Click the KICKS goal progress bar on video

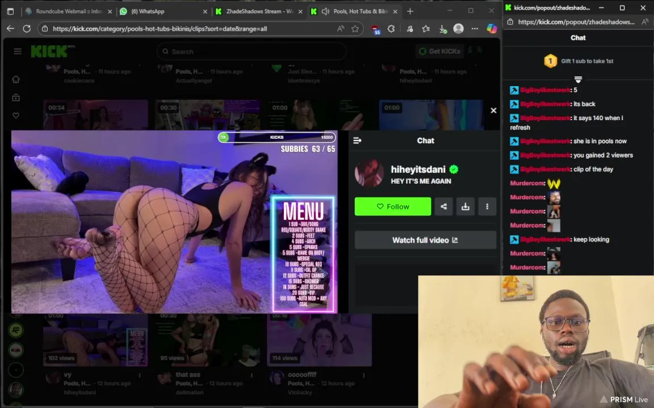point(276,137)
